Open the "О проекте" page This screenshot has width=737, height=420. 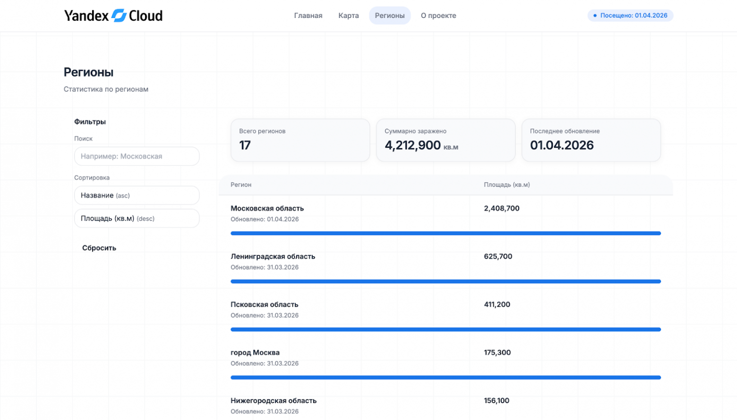pos(437,15)
